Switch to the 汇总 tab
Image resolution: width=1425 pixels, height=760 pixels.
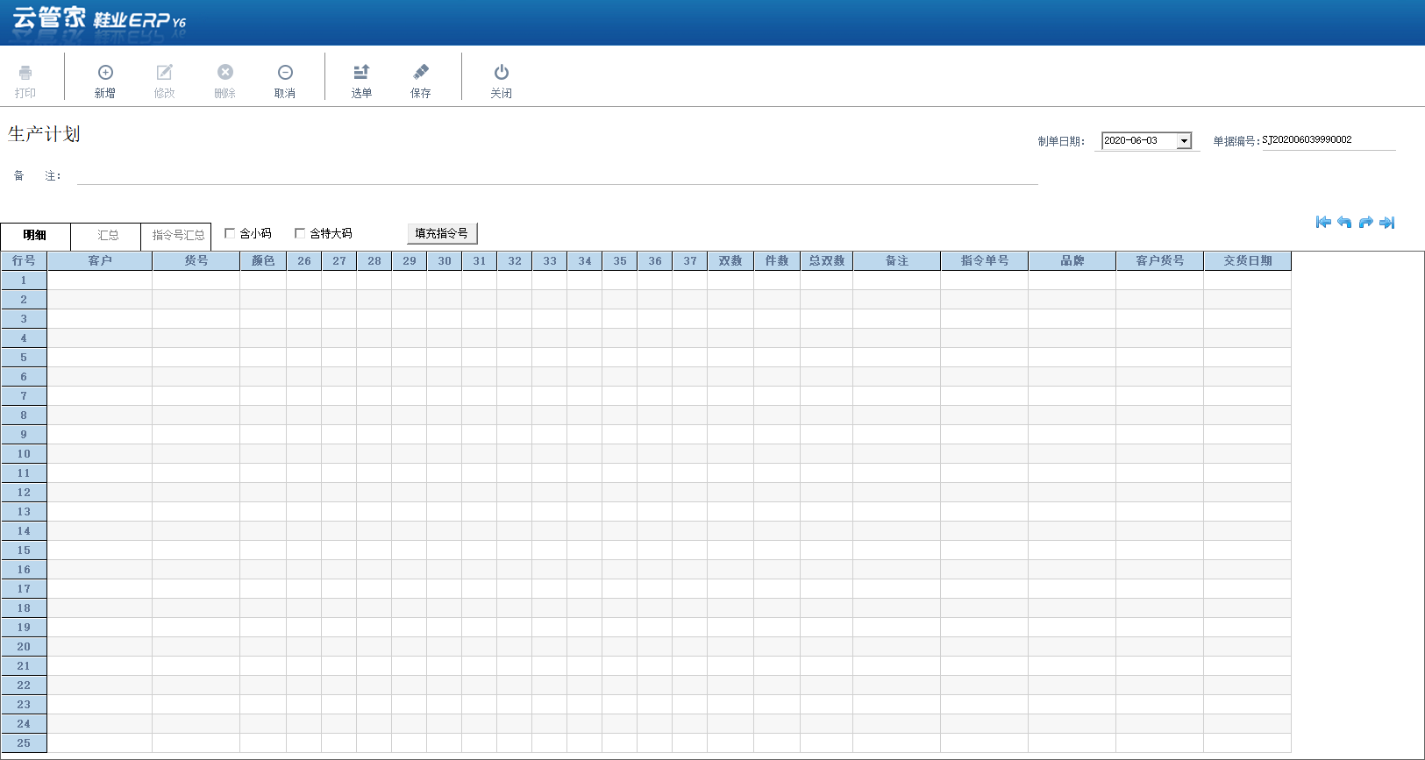coord(107,236)
